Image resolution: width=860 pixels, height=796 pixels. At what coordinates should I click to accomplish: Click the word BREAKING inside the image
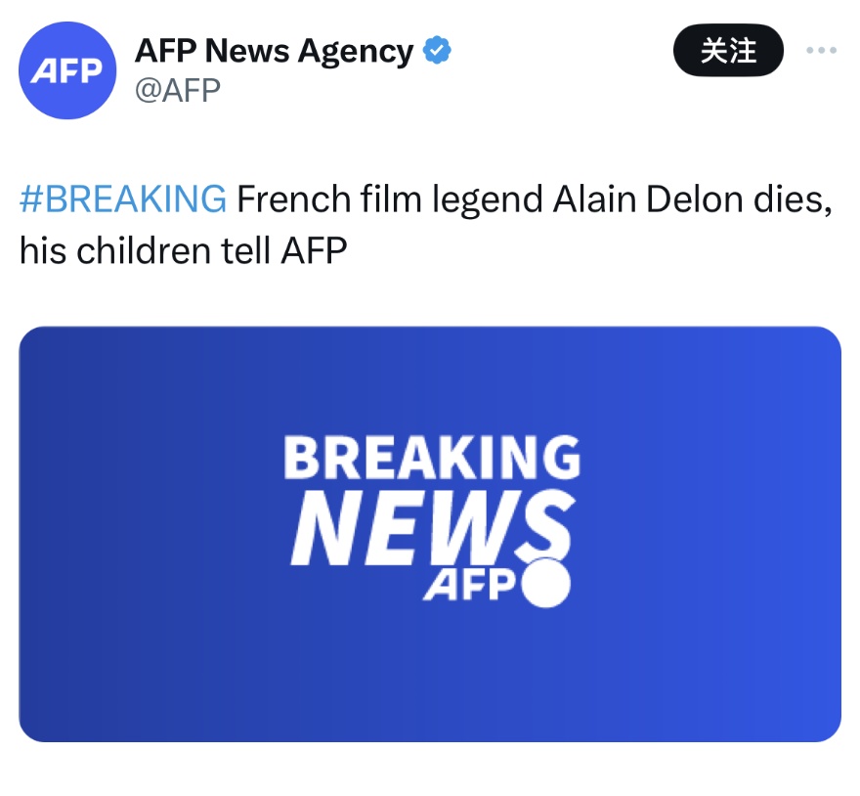(x=431, y=459)
